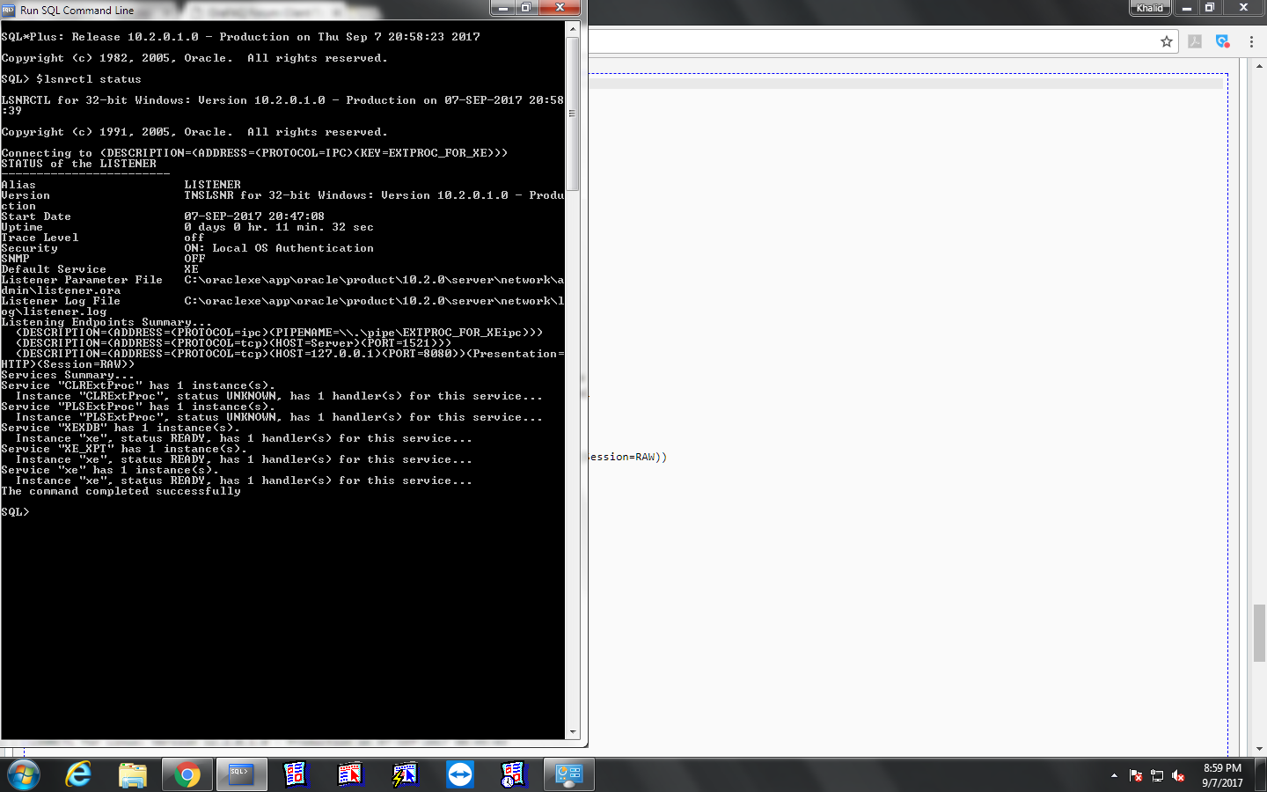Click the 'Default Service' row

coord(99,269)
